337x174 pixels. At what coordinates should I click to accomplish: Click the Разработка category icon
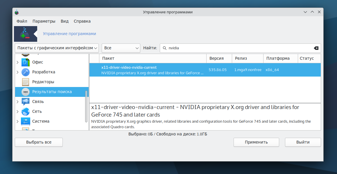tap(26, 72)
